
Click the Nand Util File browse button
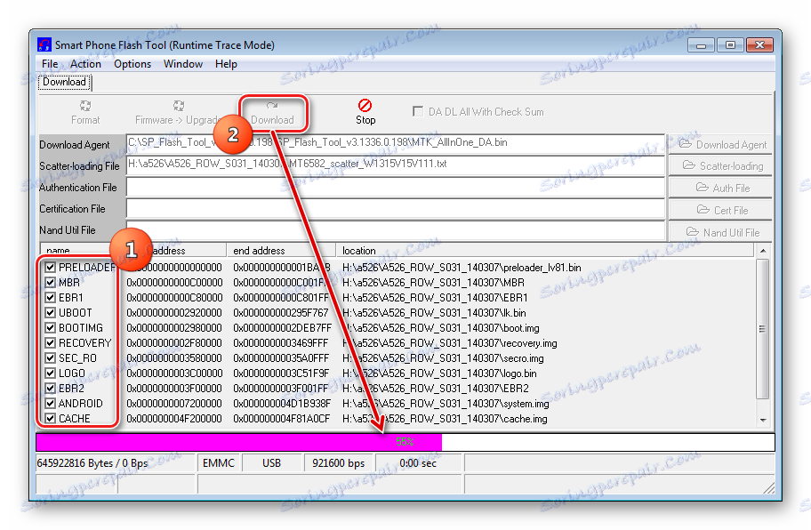[x=720, y=232]
